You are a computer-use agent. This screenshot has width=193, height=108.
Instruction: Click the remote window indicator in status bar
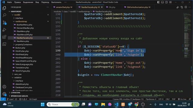pos(3,99)
